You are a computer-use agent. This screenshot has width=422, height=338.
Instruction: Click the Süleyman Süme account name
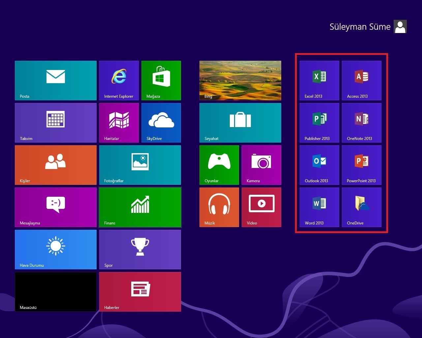click(360, 27)
